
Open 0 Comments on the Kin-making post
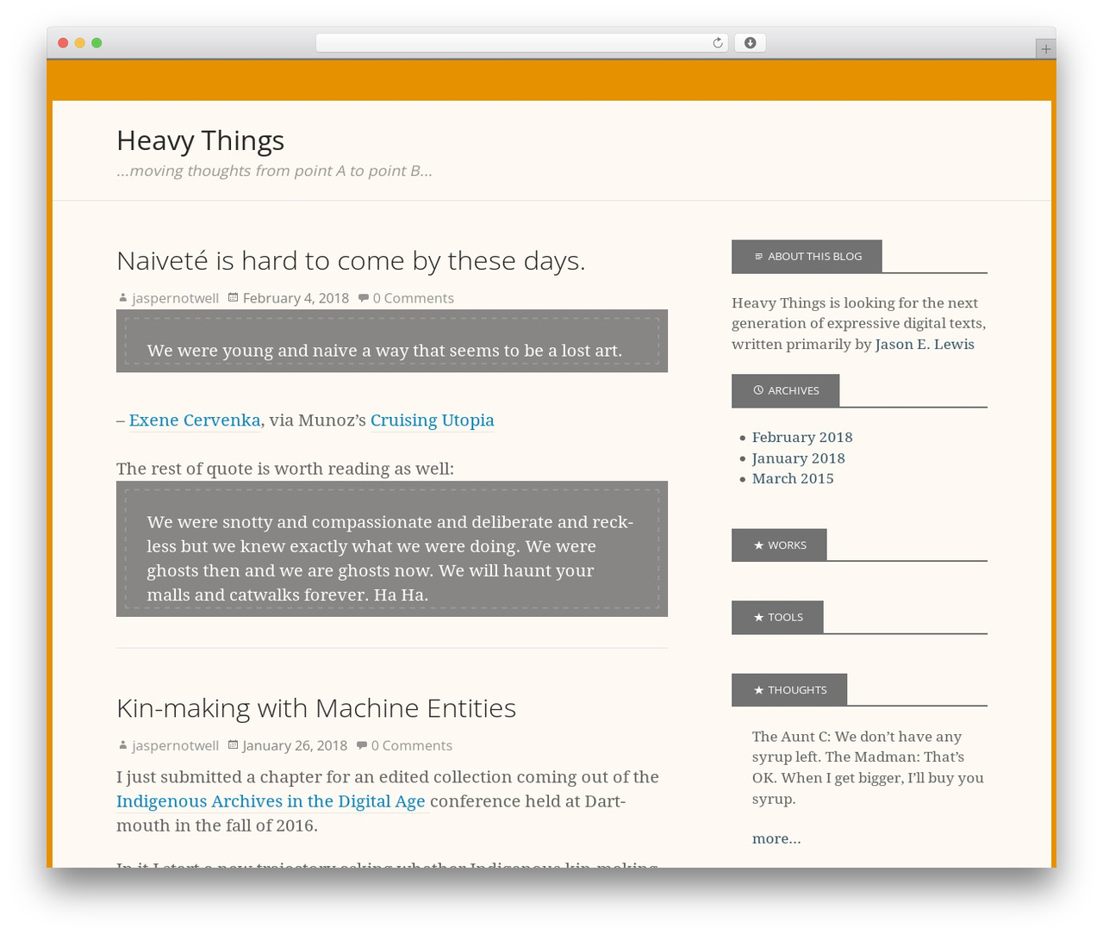click(412, 745)
